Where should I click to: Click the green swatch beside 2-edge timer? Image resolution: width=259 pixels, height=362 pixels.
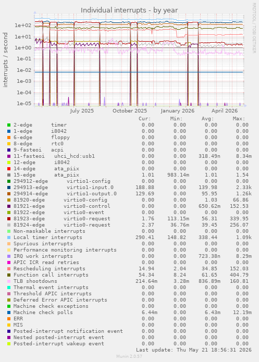pyautogui.click(x=9, y=125)
